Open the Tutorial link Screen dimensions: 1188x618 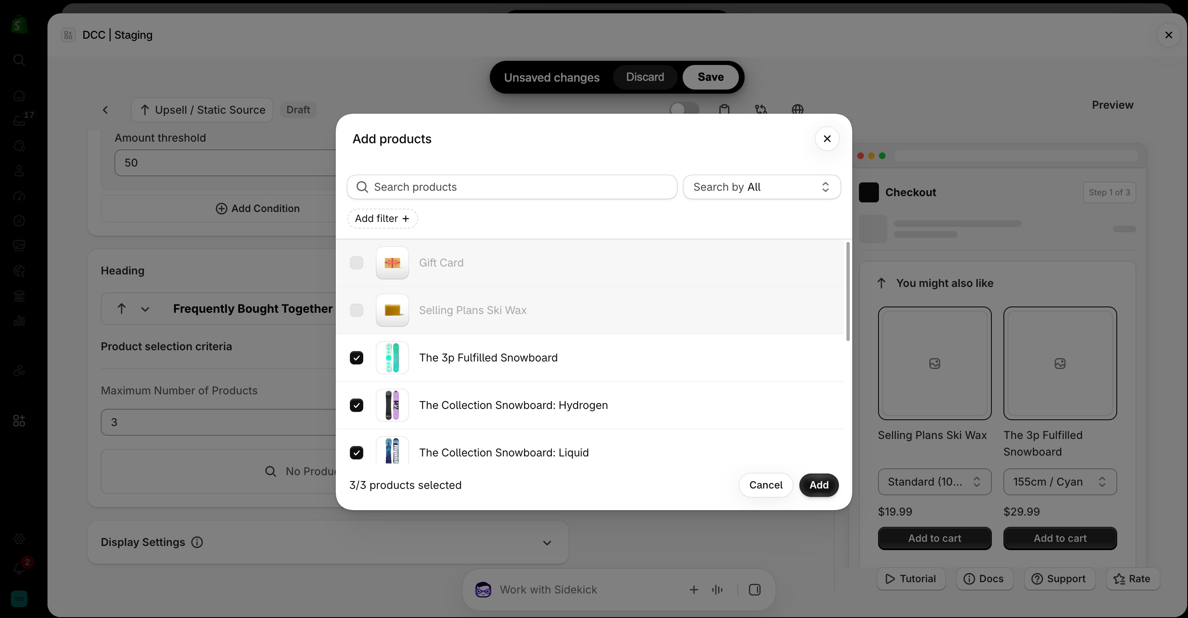[911, 578]
